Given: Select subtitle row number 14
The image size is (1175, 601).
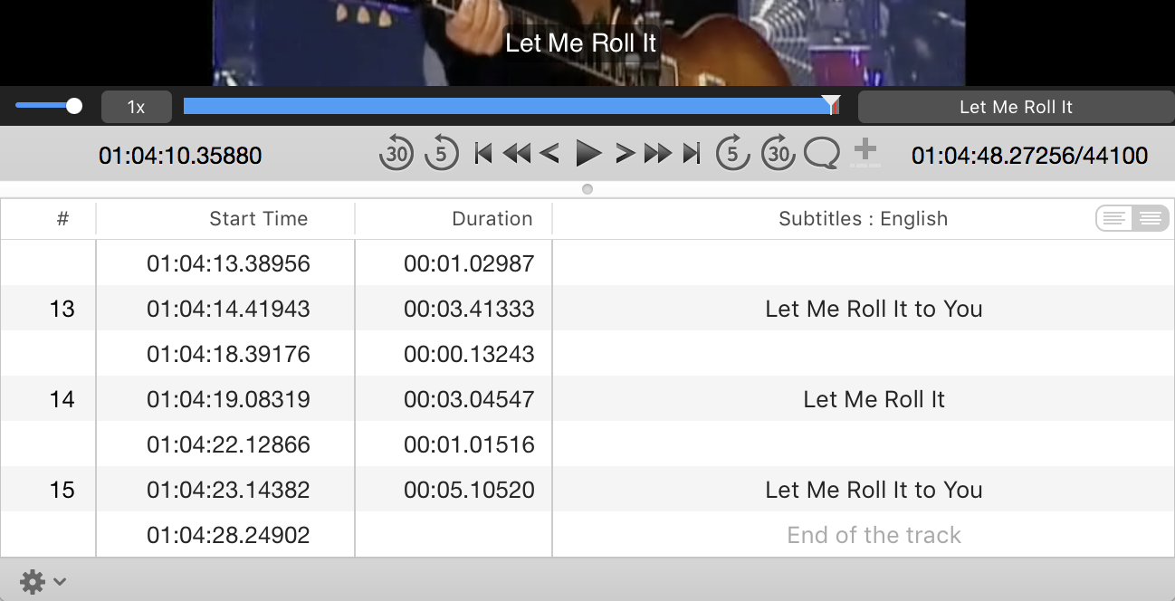Looking at the screenshot, I should tap(587, 399).
